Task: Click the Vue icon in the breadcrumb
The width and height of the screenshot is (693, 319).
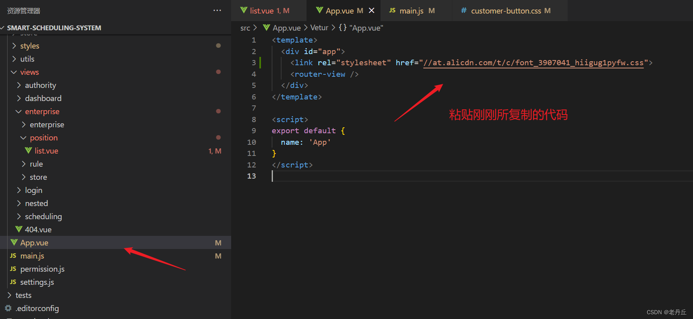Action: pyautogui.click(x=267, y=27)
